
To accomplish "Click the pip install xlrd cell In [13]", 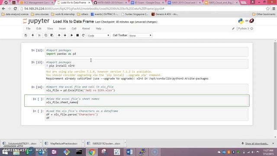I will point(146,64).
